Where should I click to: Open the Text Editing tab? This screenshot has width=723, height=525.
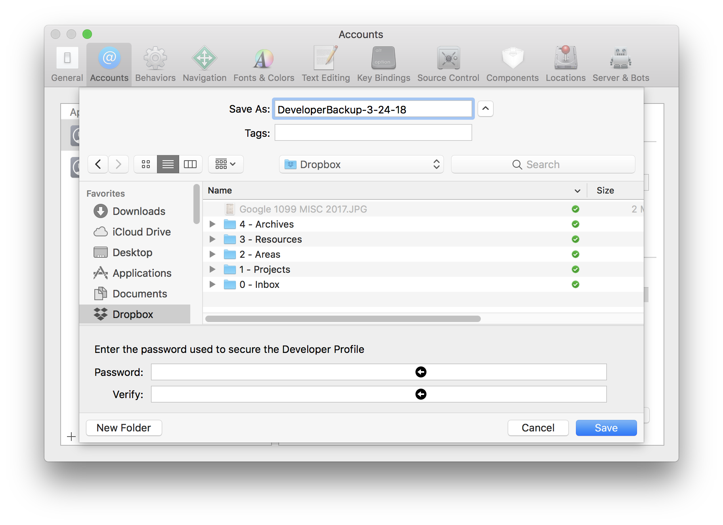[x=325, y=63]
